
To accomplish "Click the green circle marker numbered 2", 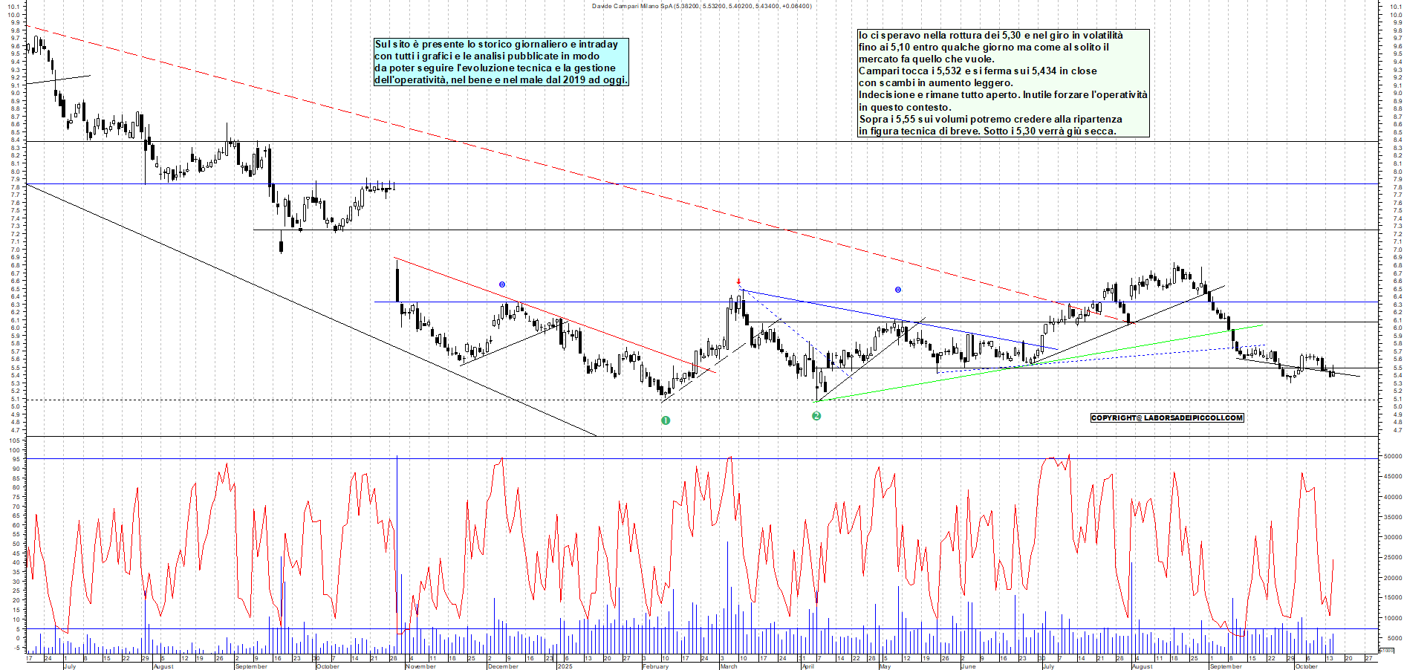I will point(816,416).
